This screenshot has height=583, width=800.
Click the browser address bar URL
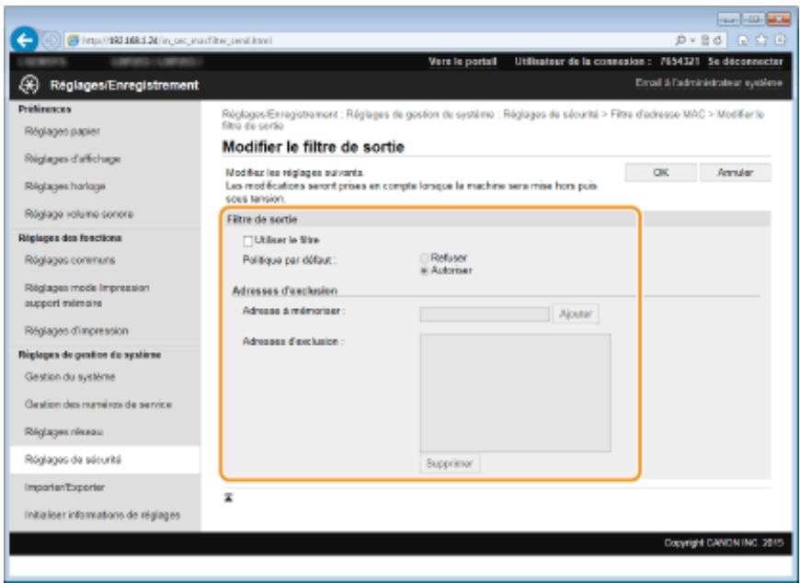(x=177, y=40)
